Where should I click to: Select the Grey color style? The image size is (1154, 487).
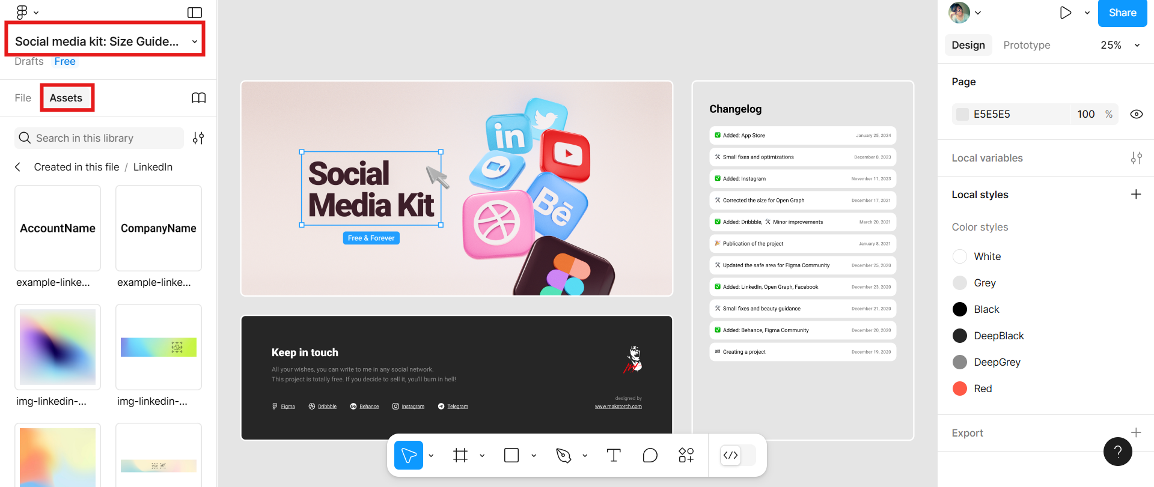974,283
